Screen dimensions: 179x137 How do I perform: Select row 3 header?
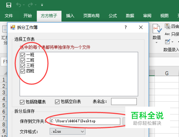tap(4, 92)
